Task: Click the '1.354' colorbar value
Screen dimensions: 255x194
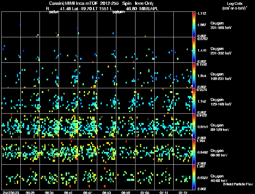Action: tap(202, 76)
